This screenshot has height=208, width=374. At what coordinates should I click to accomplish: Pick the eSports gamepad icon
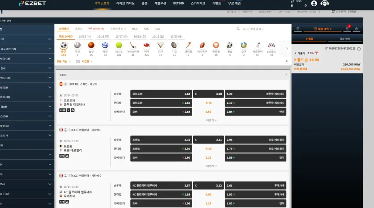271,45
